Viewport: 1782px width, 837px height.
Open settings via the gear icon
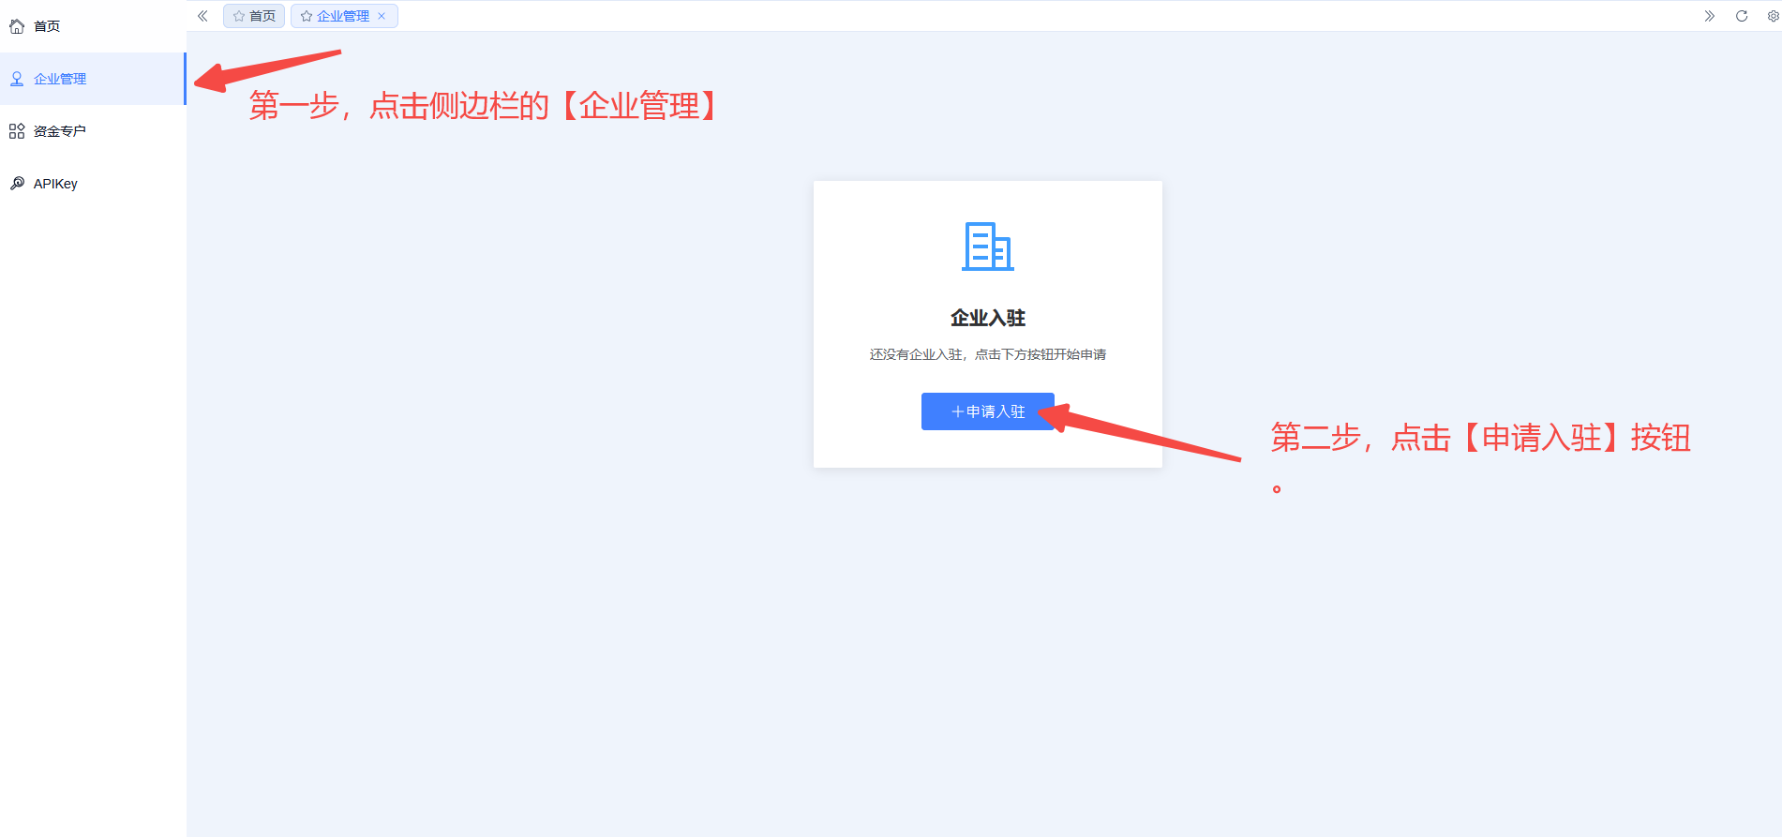tap(1773, 16)
